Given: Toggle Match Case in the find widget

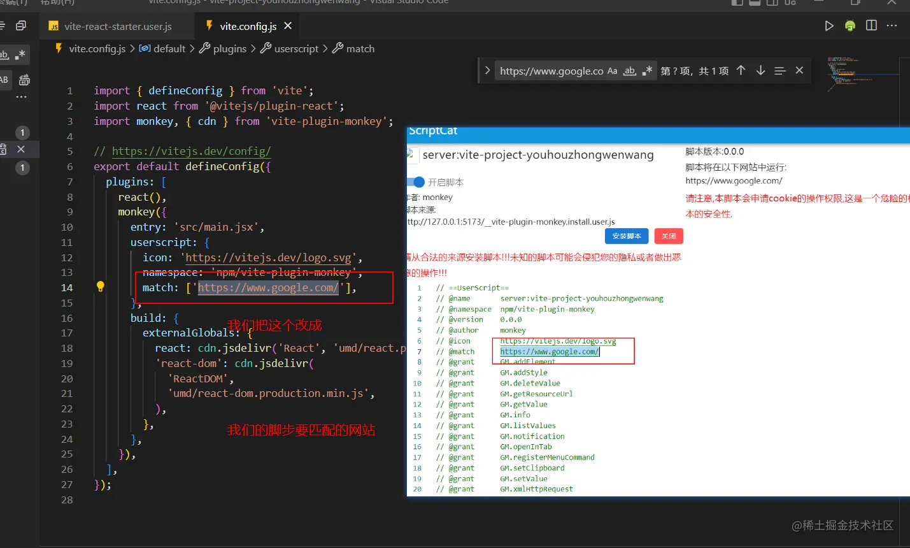Looking at the screenshot, I should [x=612, y=71].
